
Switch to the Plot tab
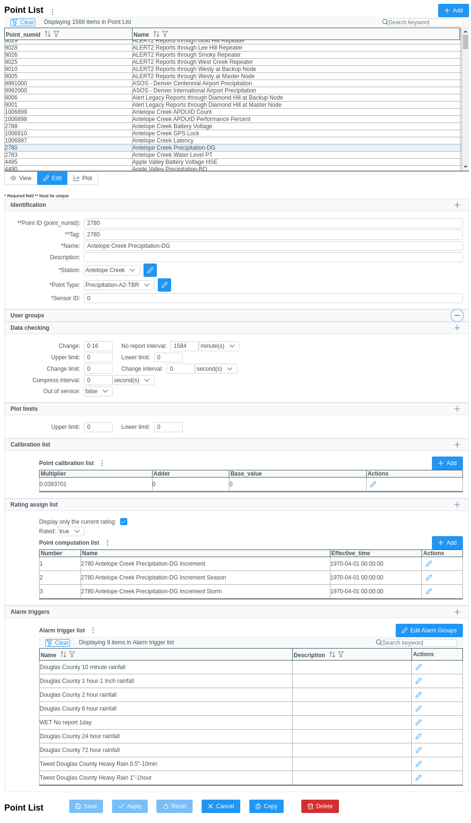[83, 178]
